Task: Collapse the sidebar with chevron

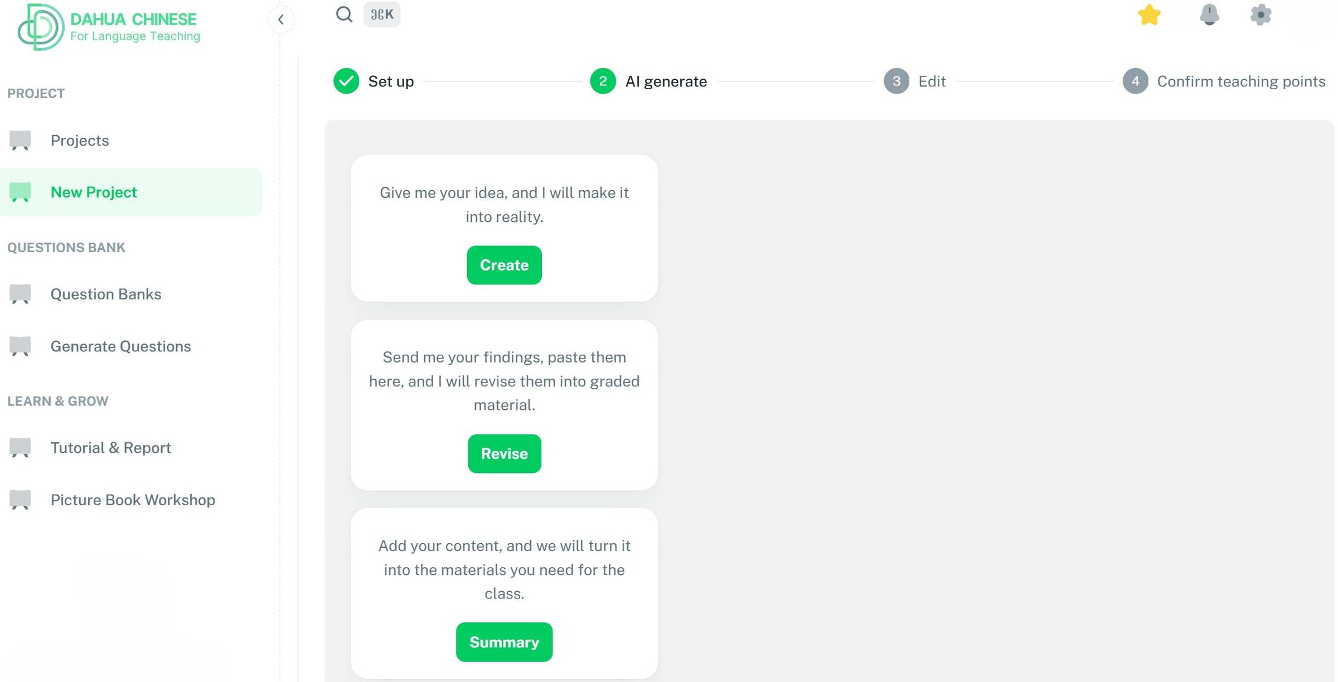Action: tap(281, 20)
